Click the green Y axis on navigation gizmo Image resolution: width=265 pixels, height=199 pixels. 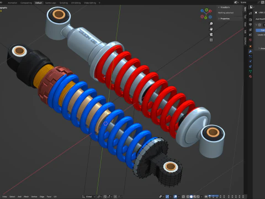205,18
